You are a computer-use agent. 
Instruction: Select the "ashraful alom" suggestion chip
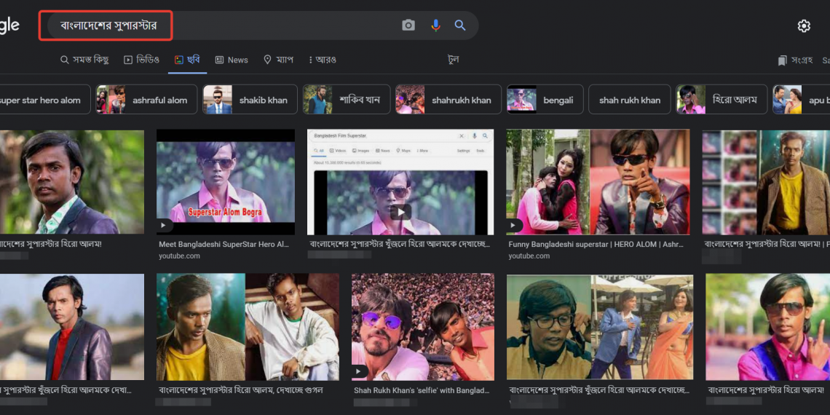point(146,100)
